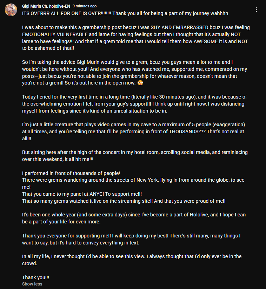This screenshot has width=266, height=289.
Task: Click the "I'm just a little creature" paragraph
Action: pos(133,132)
